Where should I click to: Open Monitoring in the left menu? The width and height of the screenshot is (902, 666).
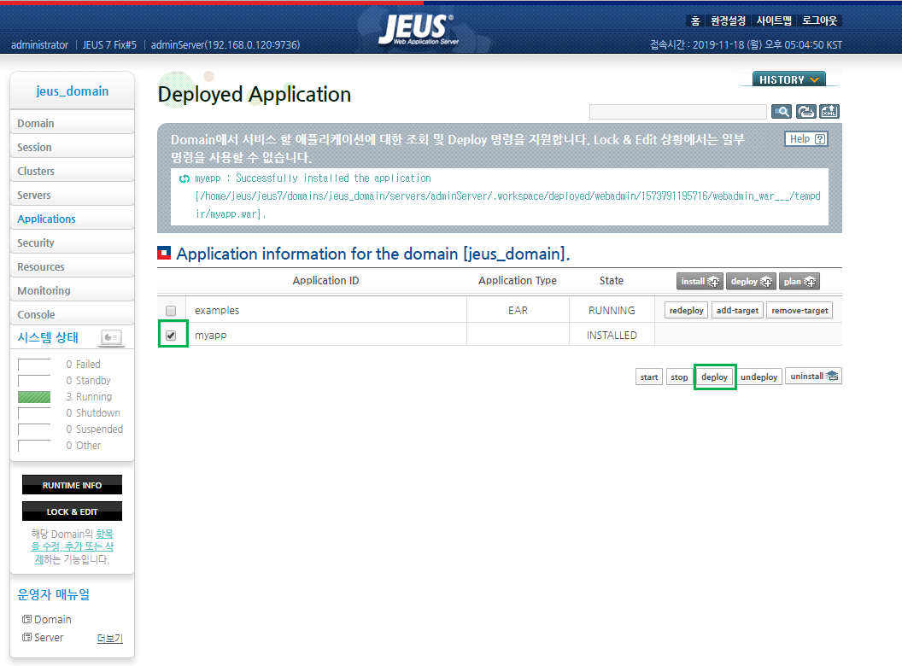(x=72, y=290)
